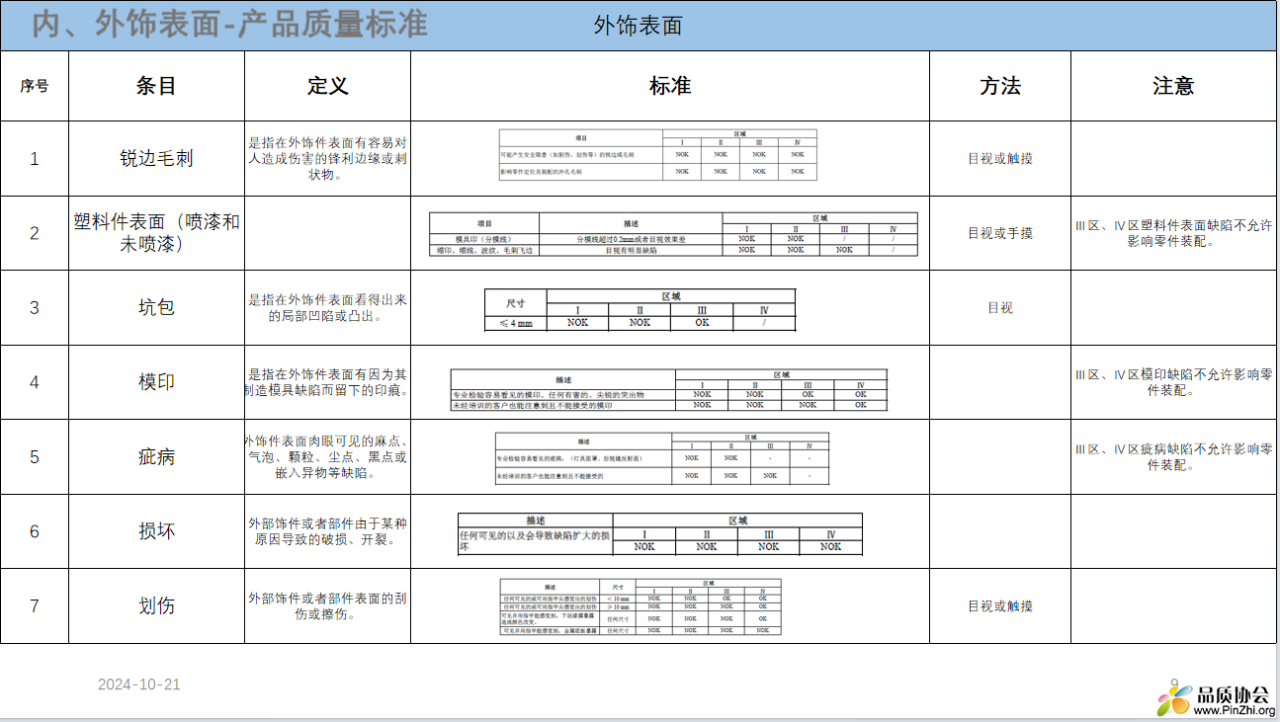1280x722 pixels.
Task: Select the 标准 column header
Action: point(670,86)
